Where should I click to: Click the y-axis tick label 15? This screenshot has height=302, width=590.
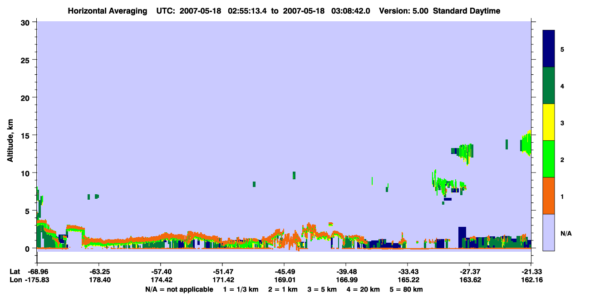click(26, 135)
